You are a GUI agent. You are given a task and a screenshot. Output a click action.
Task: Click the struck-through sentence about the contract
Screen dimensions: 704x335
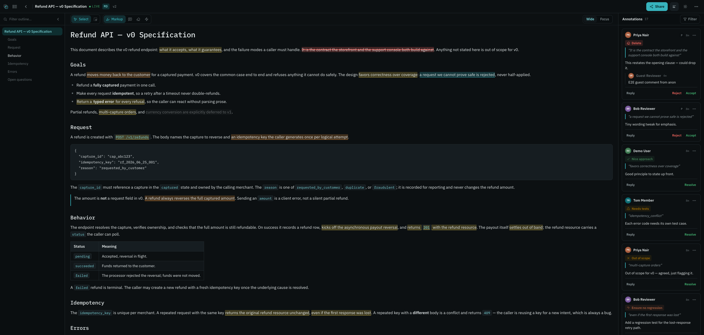point(368,50)
